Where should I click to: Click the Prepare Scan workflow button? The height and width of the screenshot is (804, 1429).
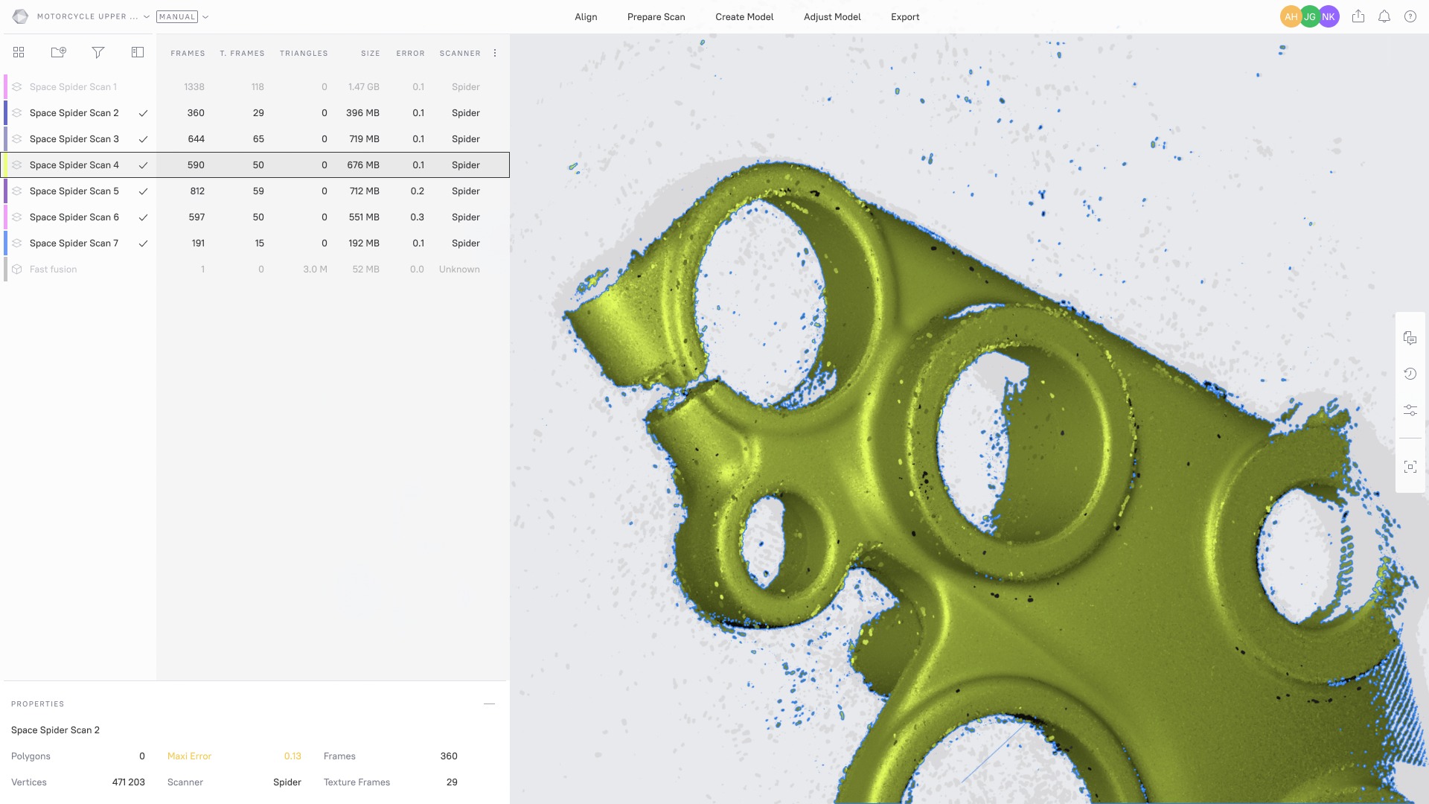[x=656, y=16]
